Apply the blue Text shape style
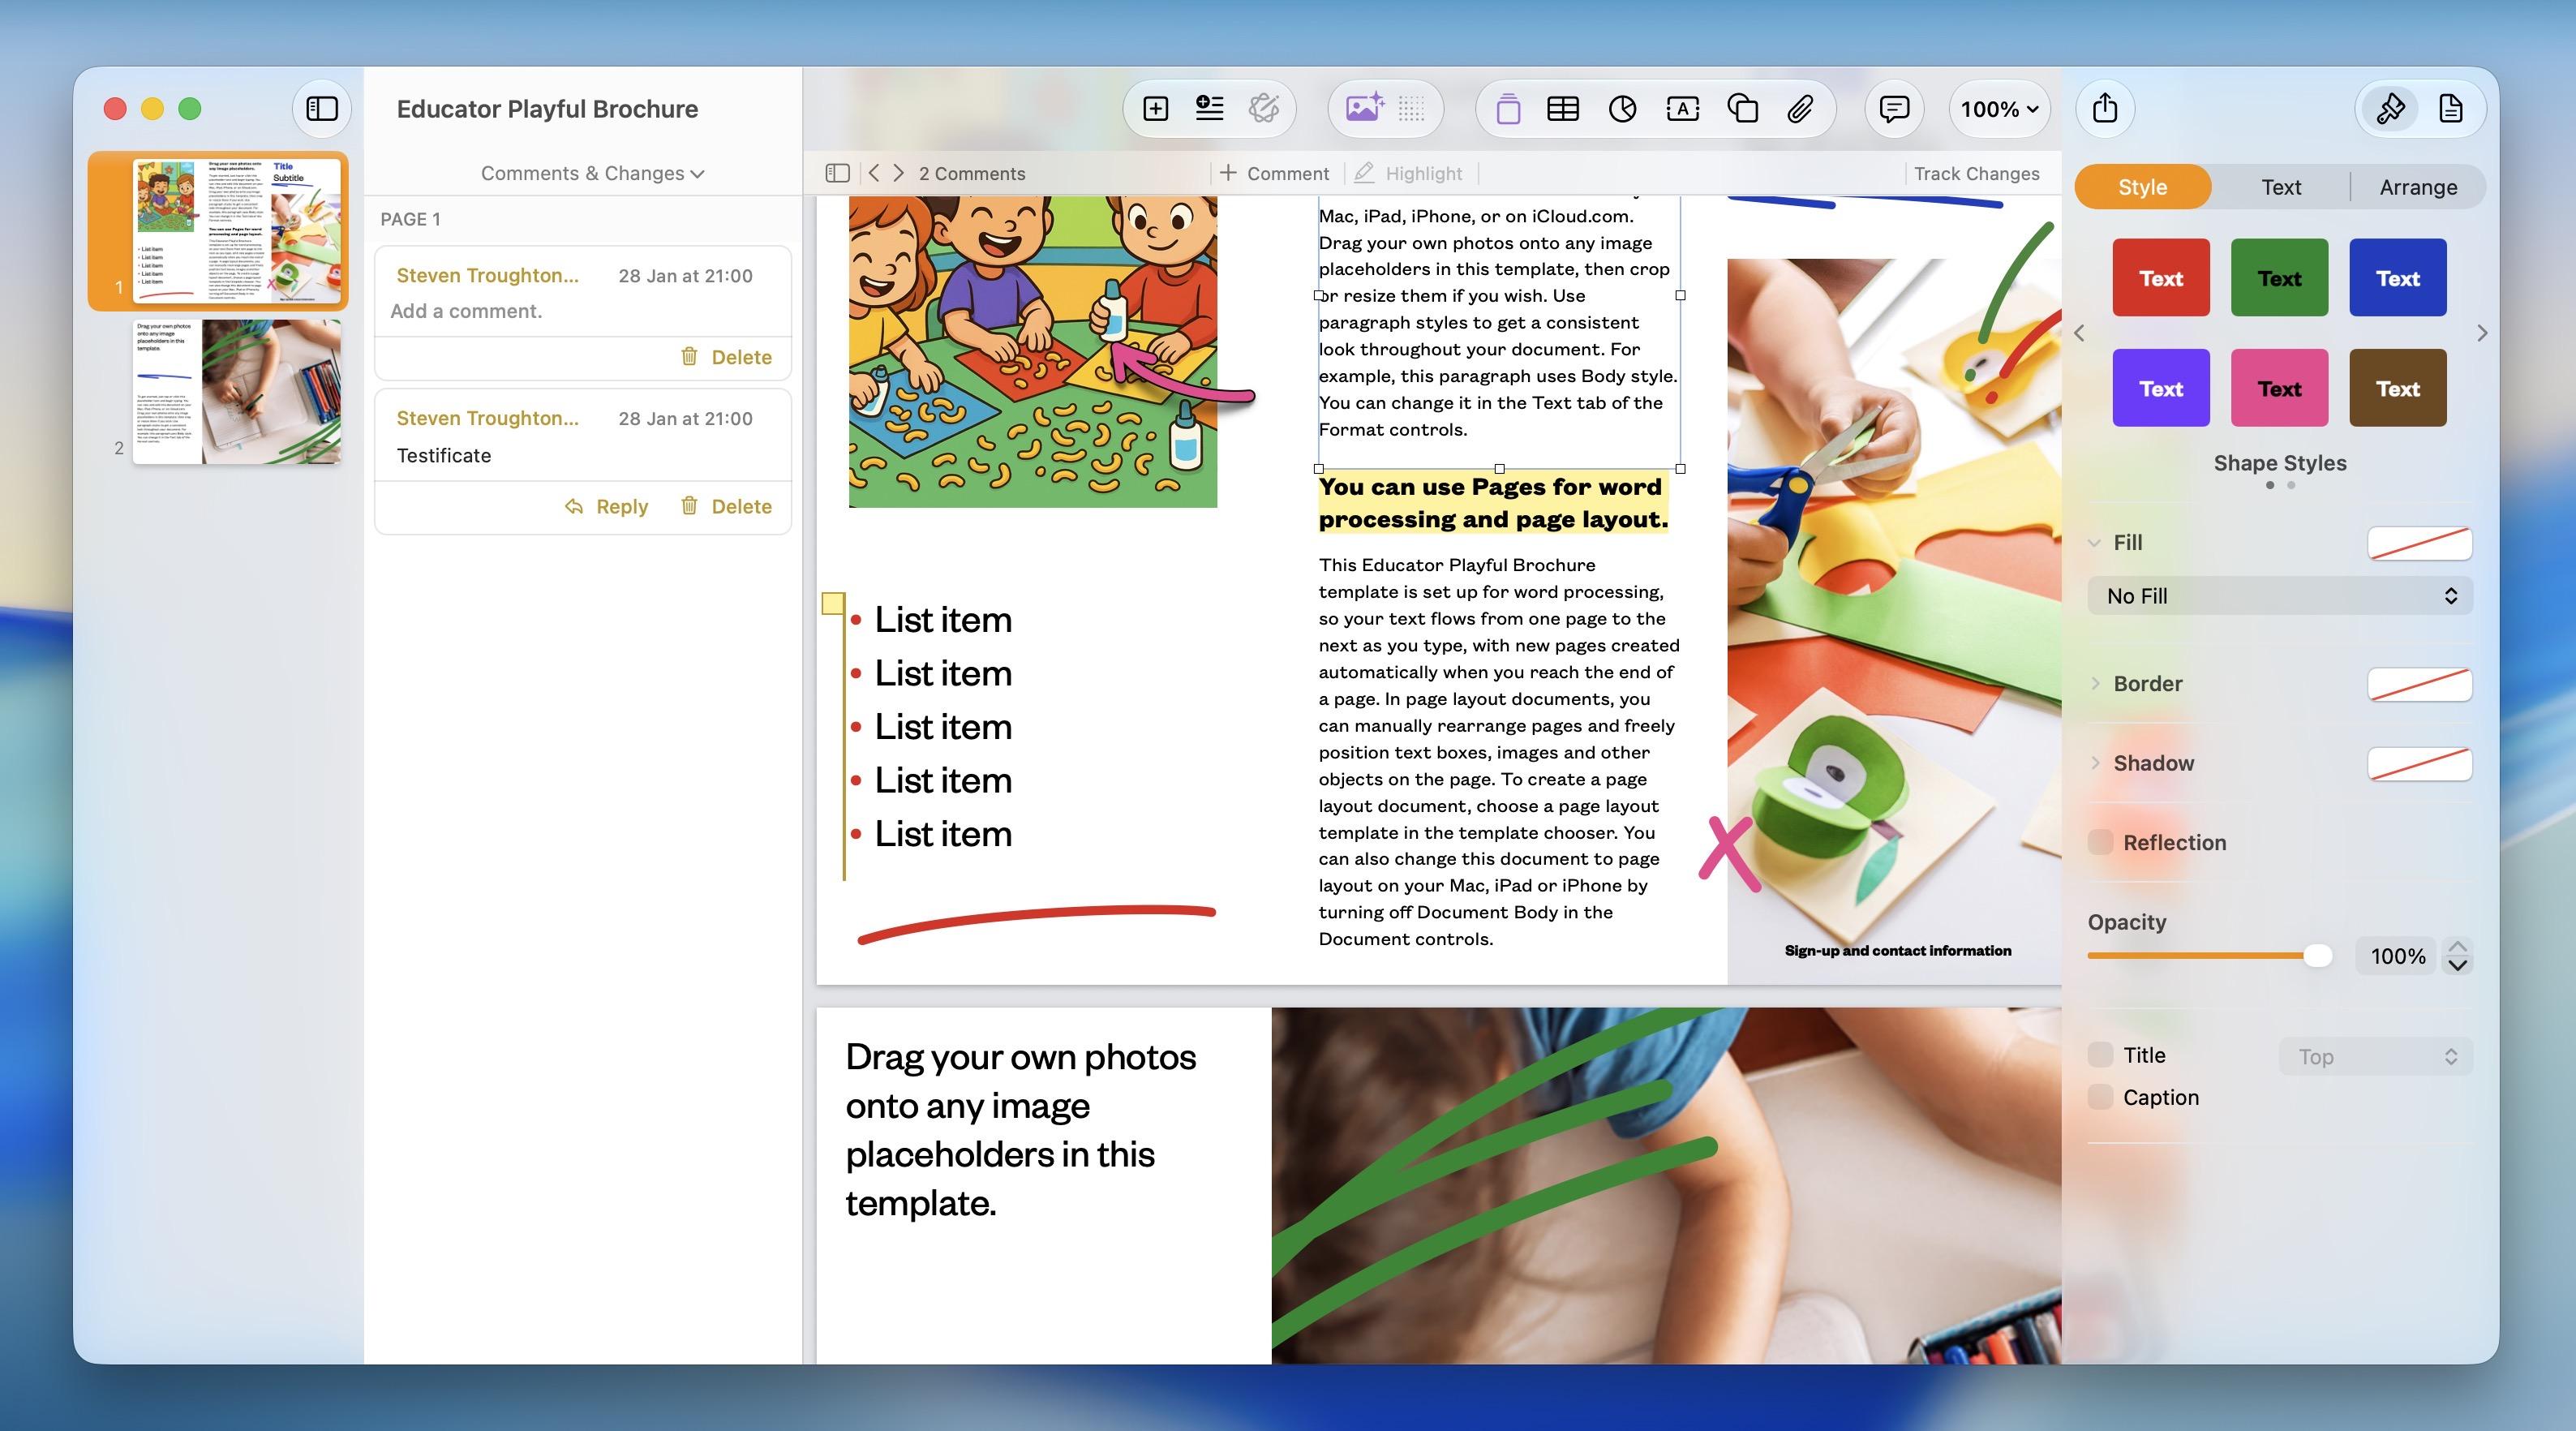2576x1431 pixels. 2398,277
